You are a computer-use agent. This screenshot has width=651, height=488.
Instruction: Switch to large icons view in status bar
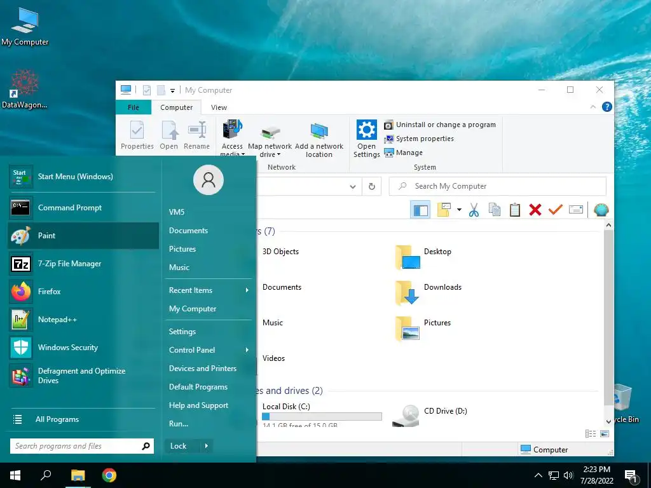pyautogui.click(x=605, y=433)
